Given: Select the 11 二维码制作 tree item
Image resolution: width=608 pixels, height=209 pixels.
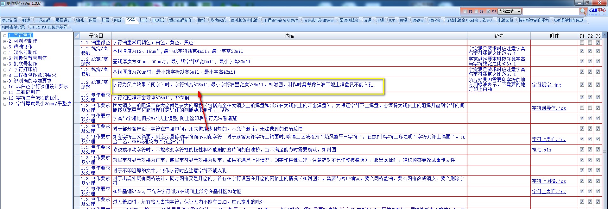Looking at the screenshot, I should pos(24,92).
